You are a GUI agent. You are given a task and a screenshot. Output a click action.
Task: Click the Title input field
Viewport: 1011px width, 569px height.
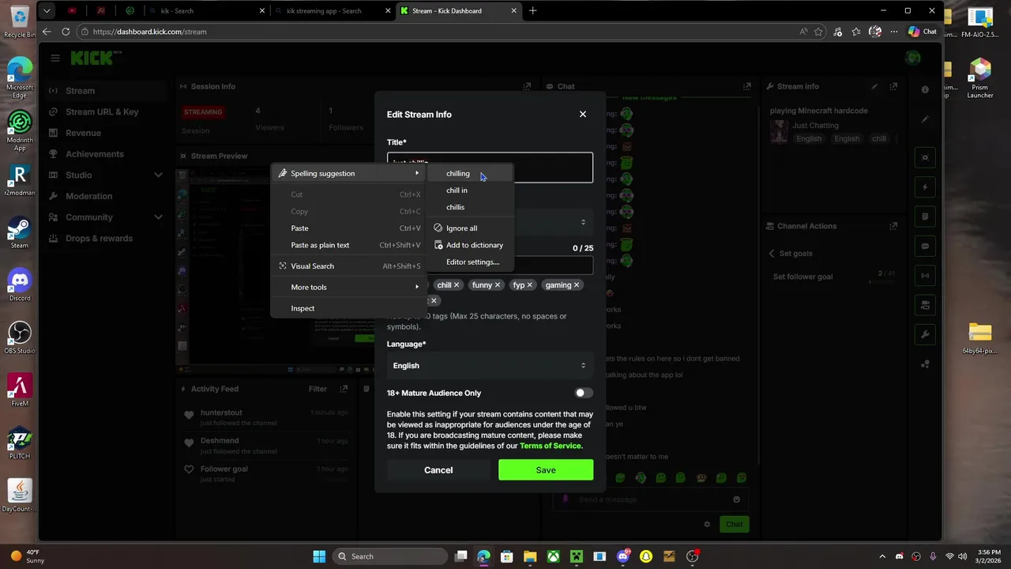click(490, 167)
